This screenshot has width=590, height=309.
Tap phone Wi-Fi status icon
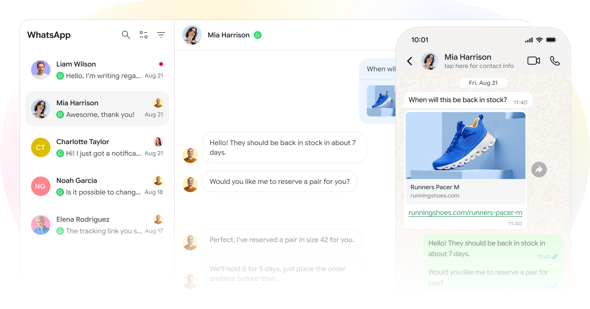539,40
